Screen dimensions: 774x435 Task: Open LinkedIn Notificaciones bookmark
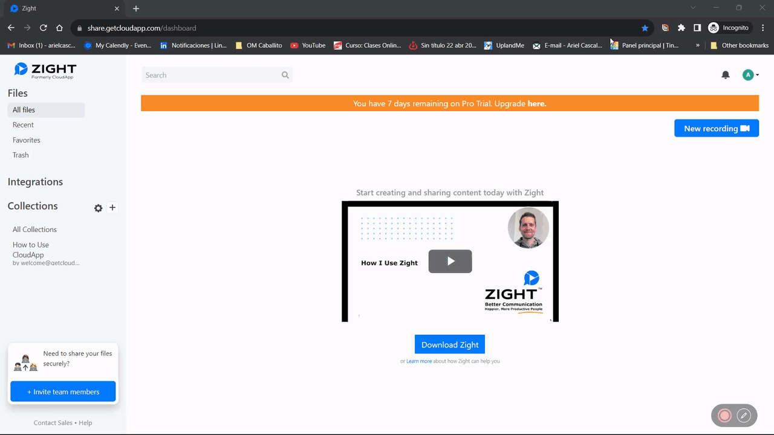pos(193,45)
